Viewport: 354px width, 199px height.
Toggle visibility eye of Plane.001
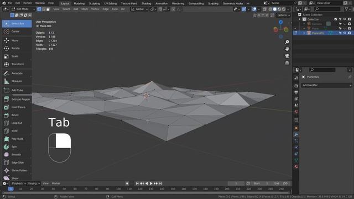345,33
